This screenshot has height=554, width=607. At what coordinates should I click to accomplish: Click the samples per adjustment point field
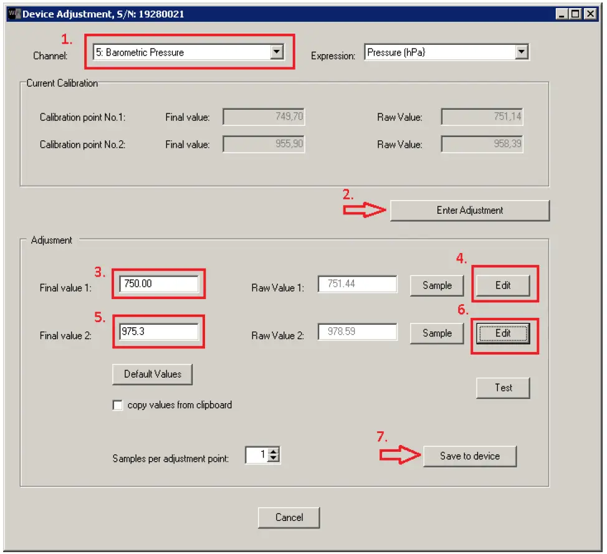click(257, 455)
